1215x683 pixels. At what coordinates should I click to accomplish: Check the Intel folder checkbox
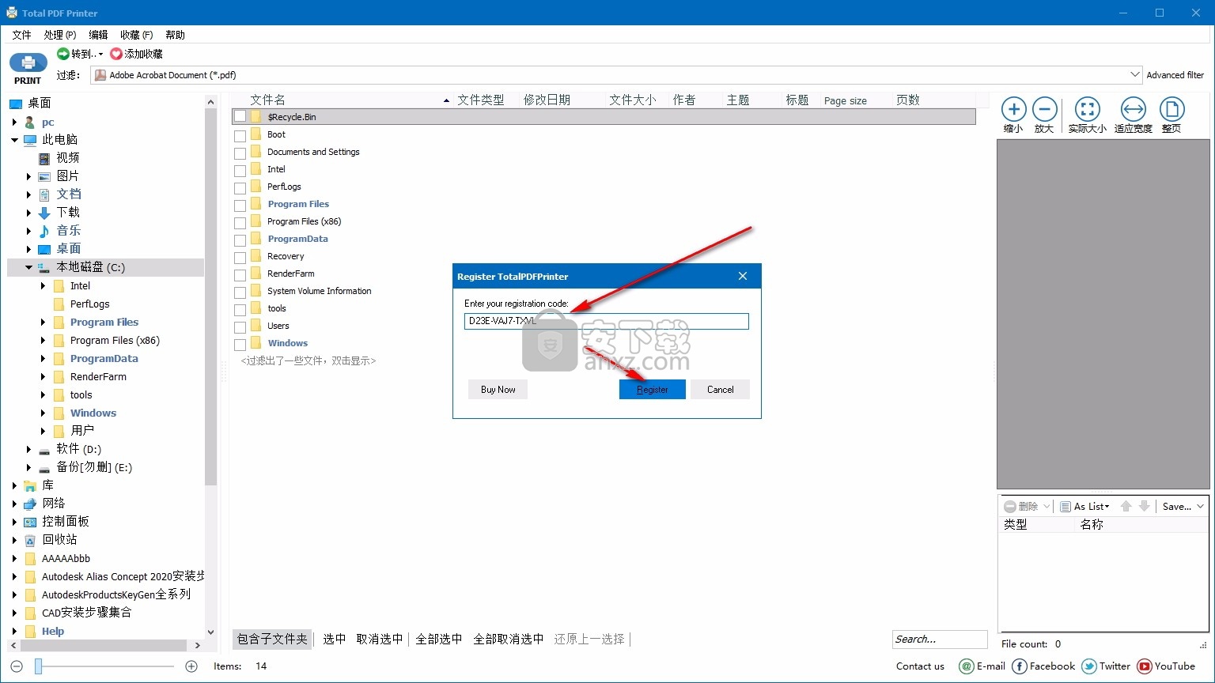[240, 171]
